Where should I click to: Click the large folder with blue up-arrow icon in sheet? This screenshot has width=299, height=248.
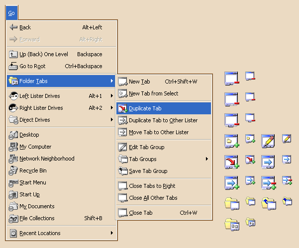tap(269, 204)
